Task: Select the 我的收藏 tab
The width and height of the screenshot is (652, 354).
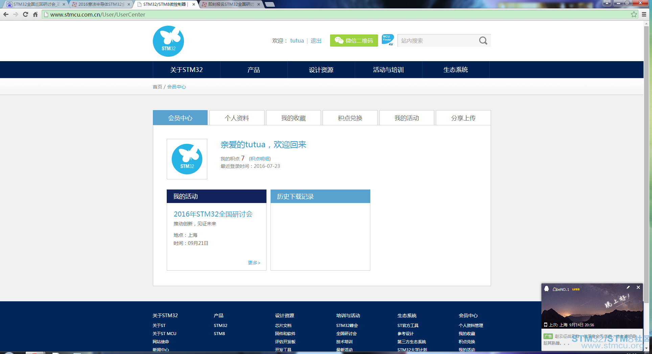Action: tap(294, 118)
